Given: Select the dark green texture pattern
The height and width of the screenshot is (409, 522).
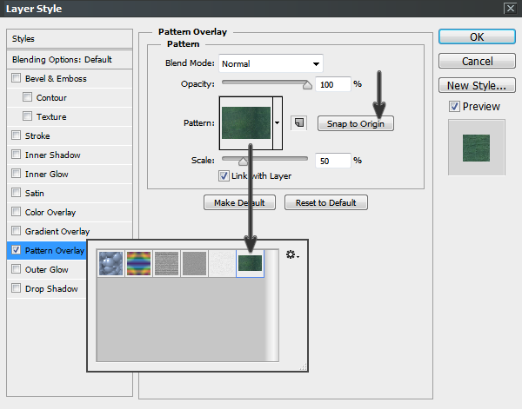Looking at the screenshot, I should tap(251, 264).
